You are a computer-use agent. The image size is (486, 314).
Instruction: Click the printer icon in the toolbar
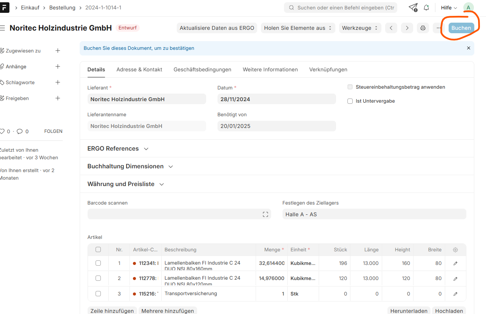[423, 28]
